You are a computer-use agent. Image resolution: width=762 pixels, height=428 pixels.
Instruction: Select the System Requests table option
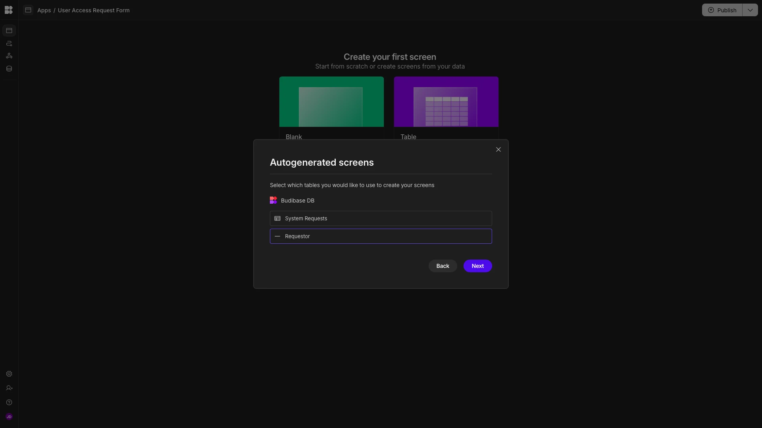click(x=381, y=218)
